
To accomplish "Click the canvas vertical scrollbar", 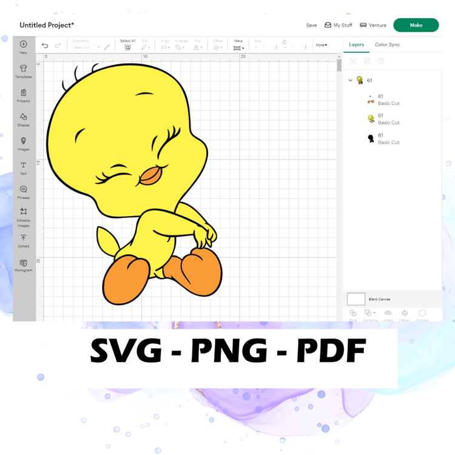I will point(339,66).
